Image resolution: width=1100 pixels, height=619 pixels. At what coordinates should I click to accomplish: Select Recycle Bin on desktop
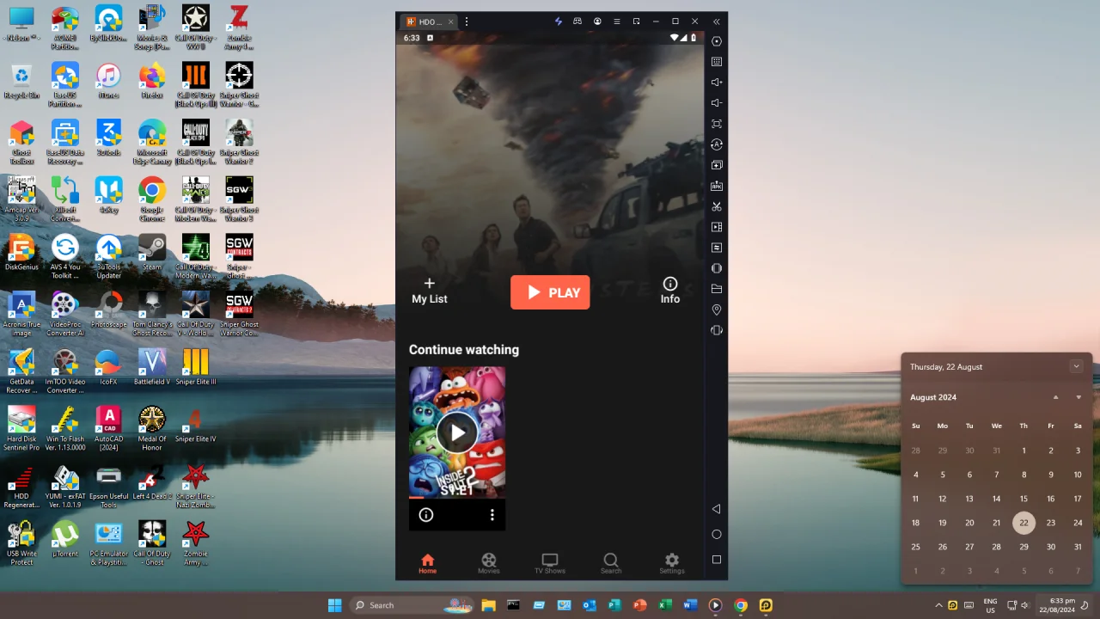point(21,81)
